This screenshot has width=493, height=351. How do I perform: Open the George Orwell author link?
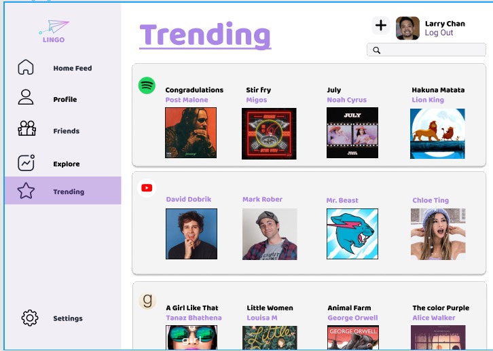[352, 318]
